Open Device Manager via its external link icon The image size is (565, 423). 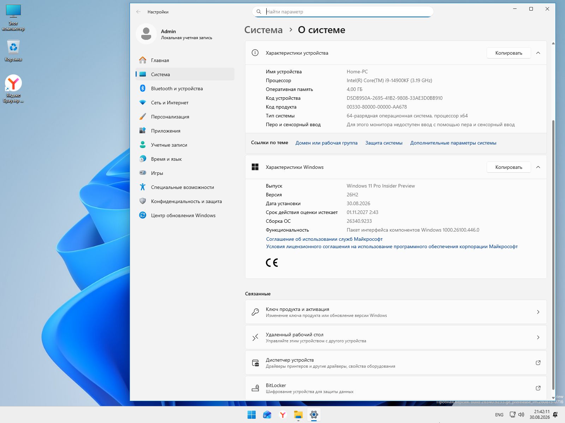pyautogui.click(x=538, y=363)
